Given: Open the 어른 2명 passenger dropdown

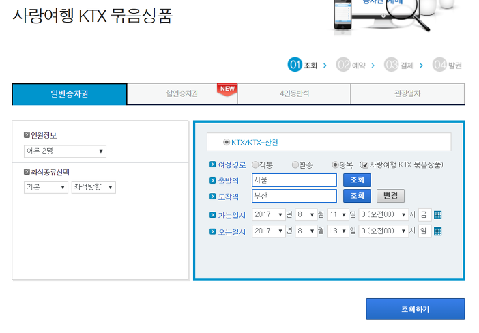Looking at the screenshot, I should tap(65, 151).
